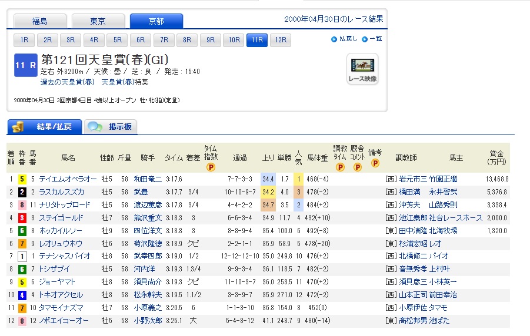Click the speech bubble icon on 掲示板 tab
530x336 pixels.
click(x=94, y=127)
